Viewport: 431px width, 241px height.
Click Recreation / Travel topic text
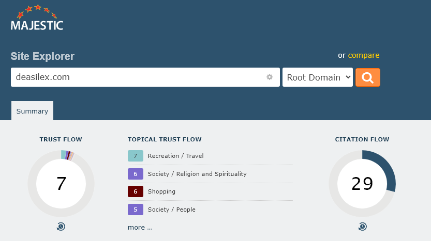click(175, 156)
